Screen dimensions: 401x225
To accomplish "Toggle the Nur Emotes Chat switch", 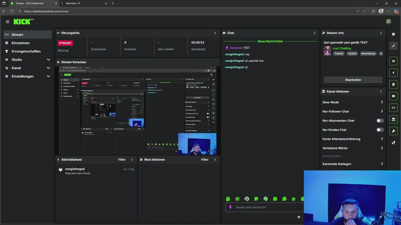I will pyautogui.click(x=380, y=130).
